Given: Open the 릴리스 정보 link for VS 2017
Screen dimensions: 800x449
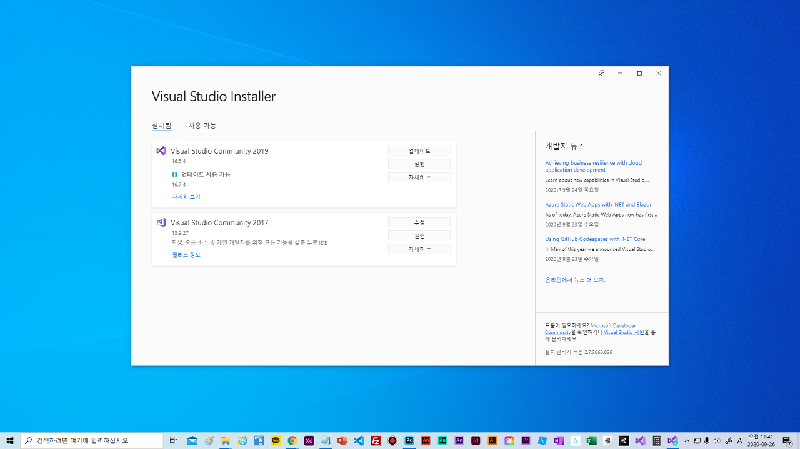Looking at the screenshot, I should (x=186, y=255).
